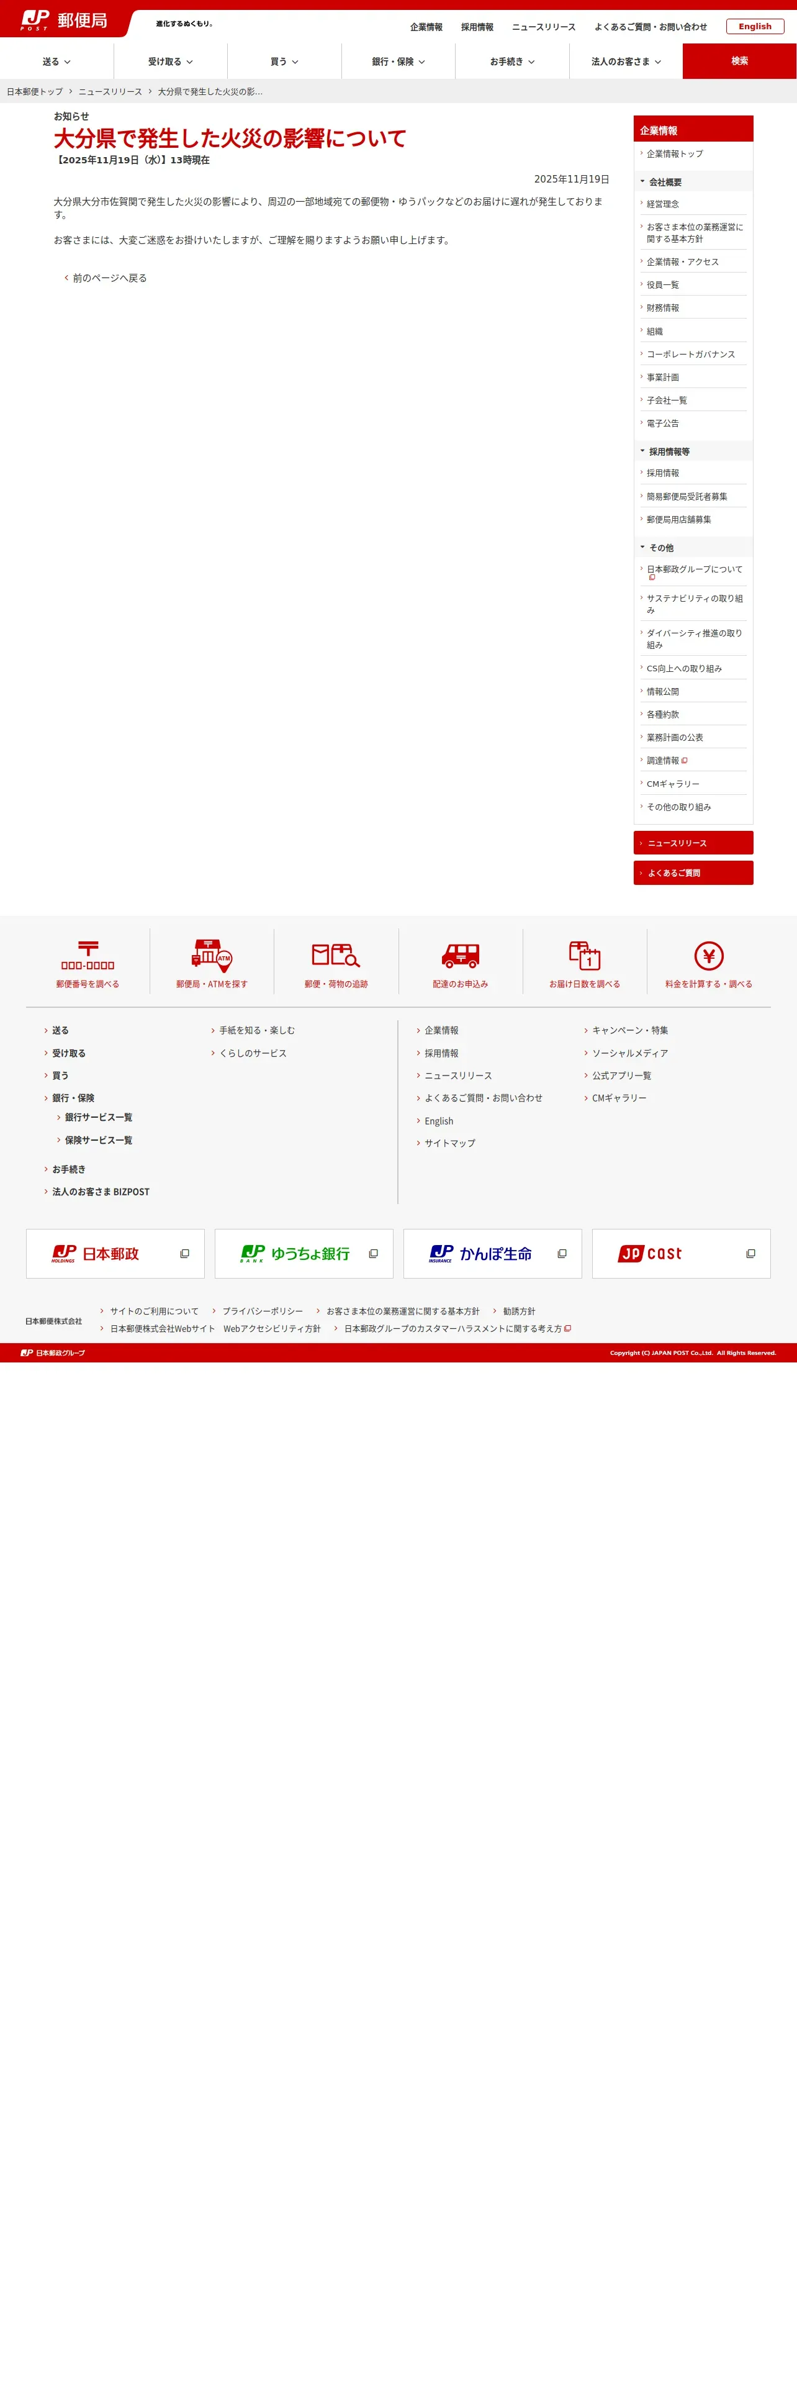Expand the 買う navigation menu
797x2392 pixels.
(x=285, y=61)
